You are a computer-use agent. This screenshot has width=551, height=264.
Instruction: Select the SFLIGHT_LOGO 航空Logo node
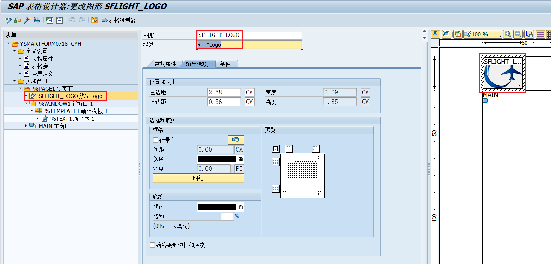70,96
